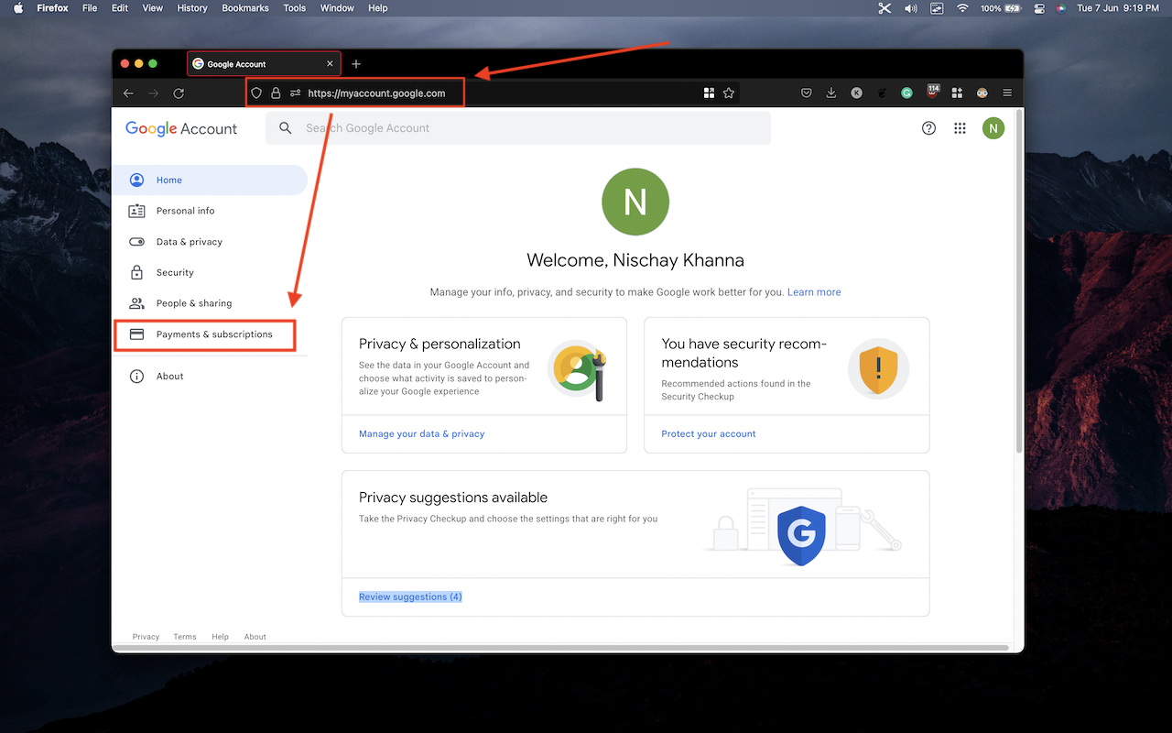The width and height of the screenshot is (1172, 733).
Task: Click the Help question mark icon
Action: click(928, 128)
